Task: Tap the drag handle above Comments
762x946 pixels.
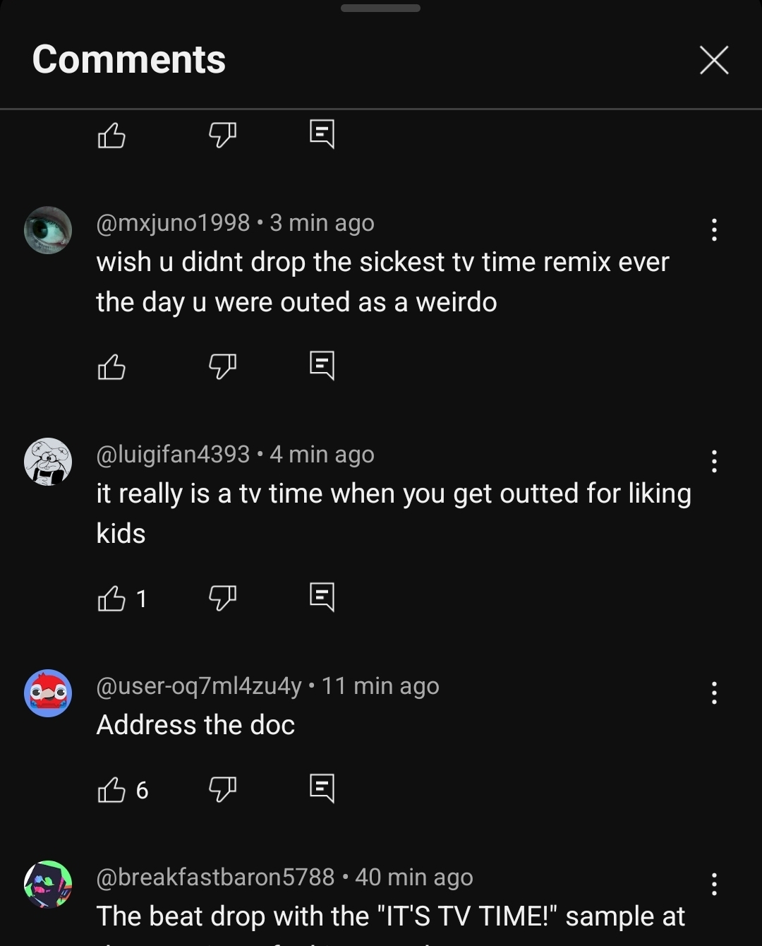Action: [380, 8]
